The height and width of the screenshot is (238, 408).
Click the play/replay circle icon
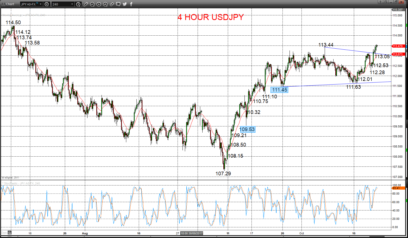click(x=99, y=4)
